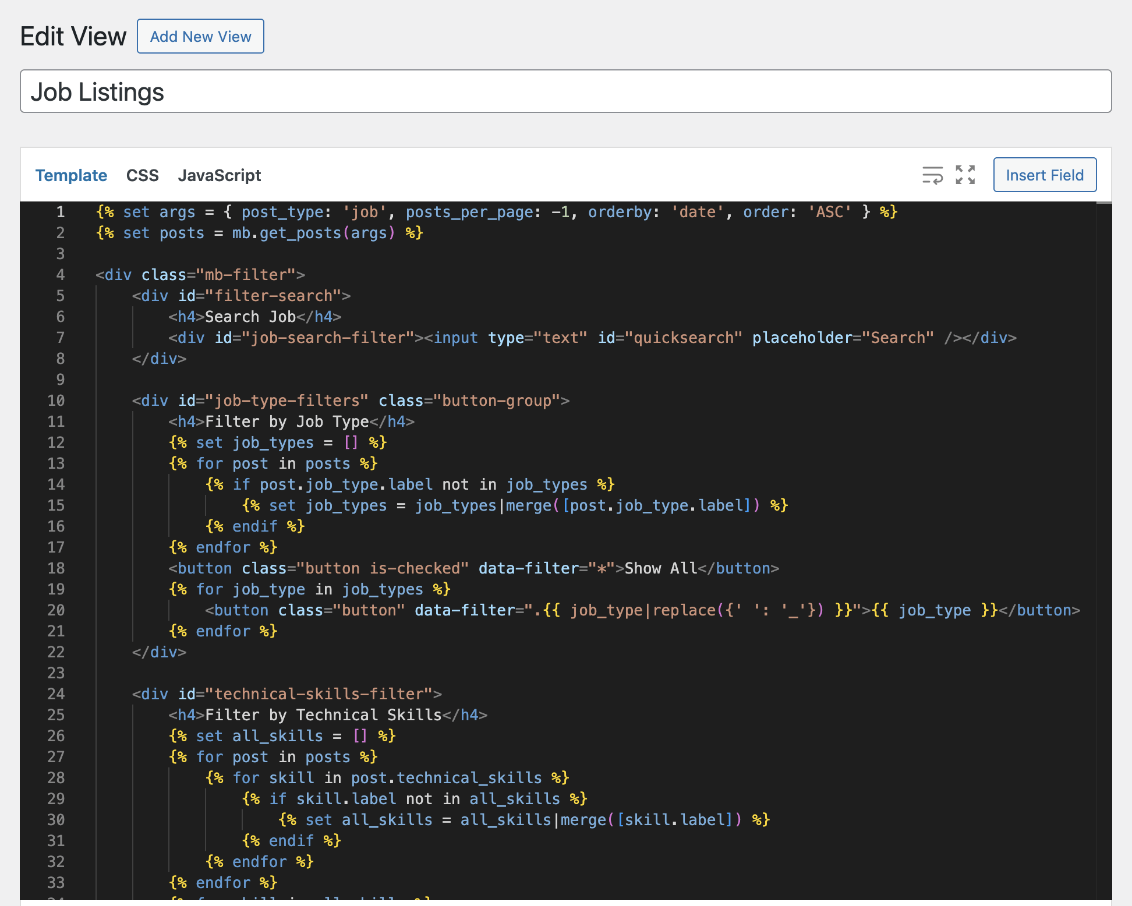Viewport: 1132px width, 906px height.
Task: Click 'posts_per_page' argument on line 1
Action: [x=469, y=212]
